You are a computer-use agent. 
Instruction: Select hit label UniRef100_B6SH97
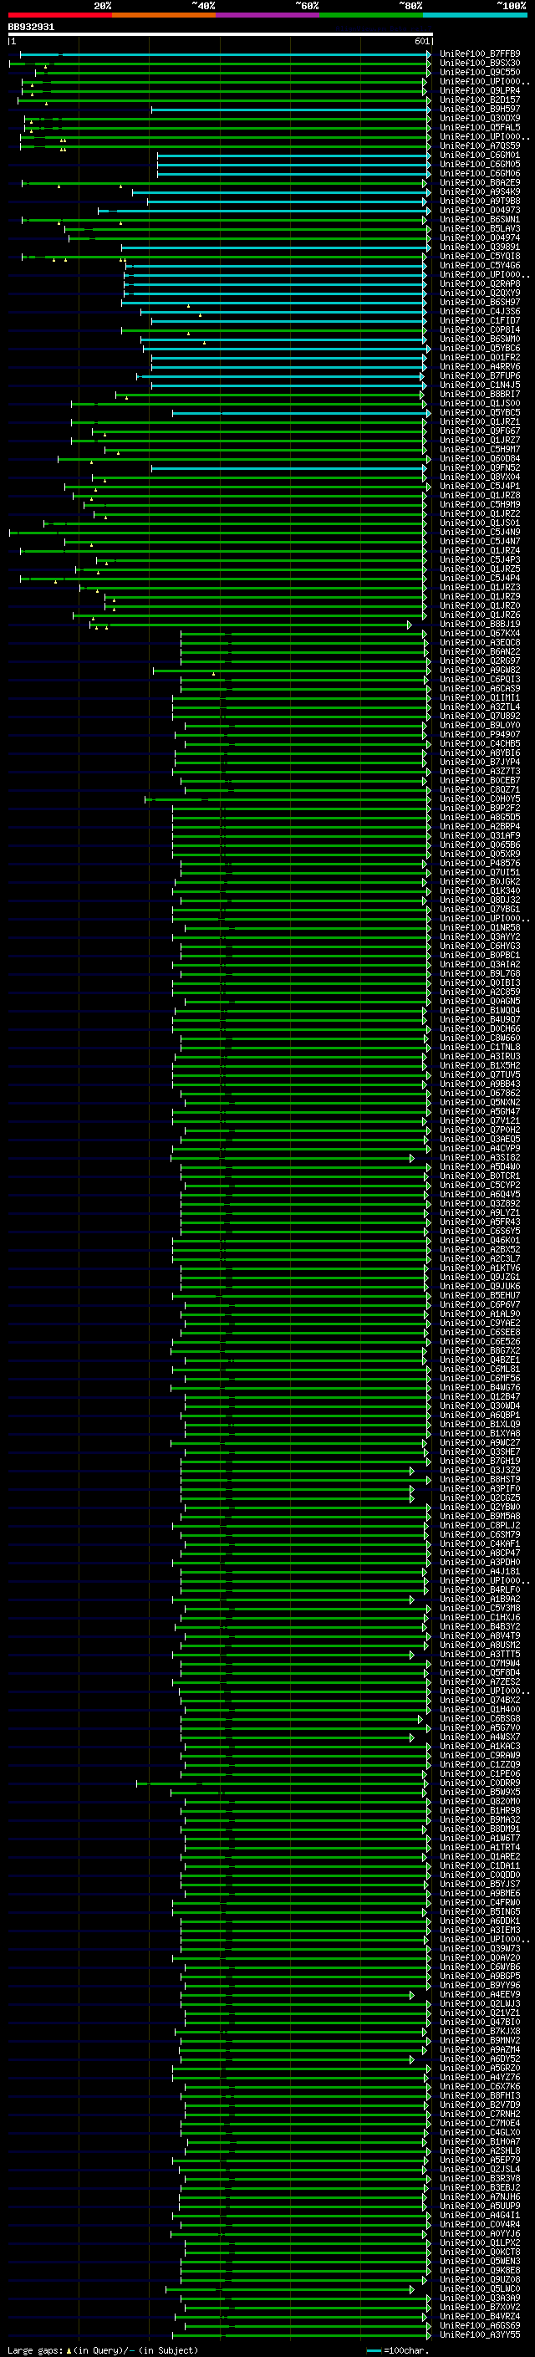(x=480, y=302)
